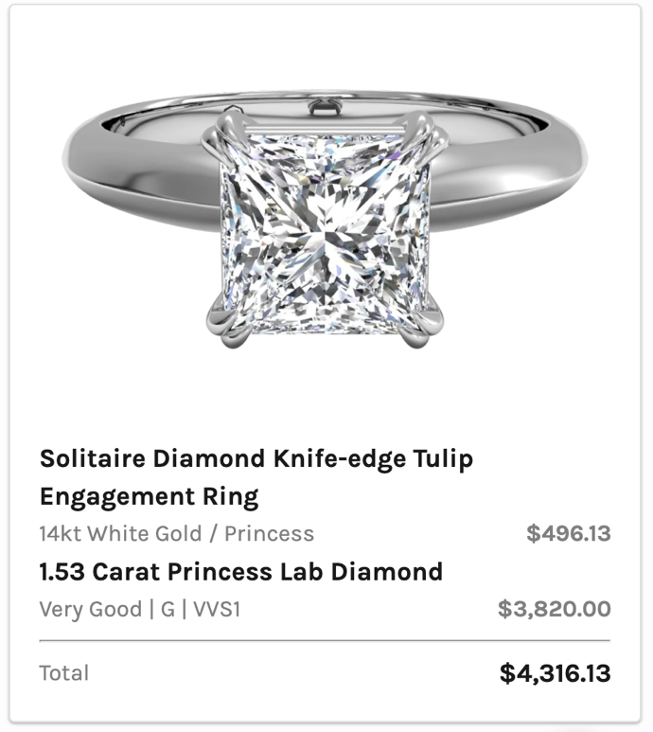Click the divider line above Total
Image resolution: width=653 pixels, height=732 pixels.
[x=326, y=641]
